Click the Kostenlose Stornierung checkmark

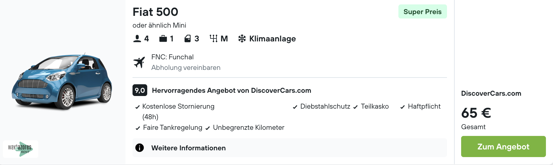[138, 107]
